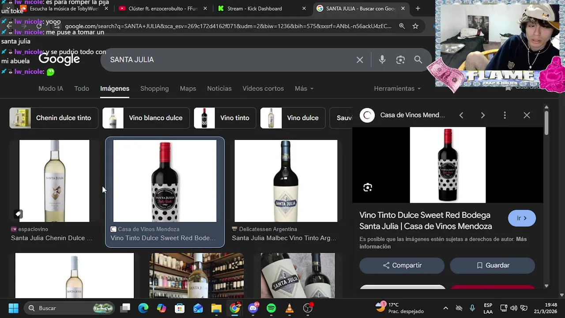Click the Copilot icon in the taskbar
565x318 pixels.
click(162, 308)
